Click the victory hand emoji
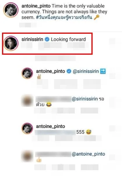 click(39, 77)
